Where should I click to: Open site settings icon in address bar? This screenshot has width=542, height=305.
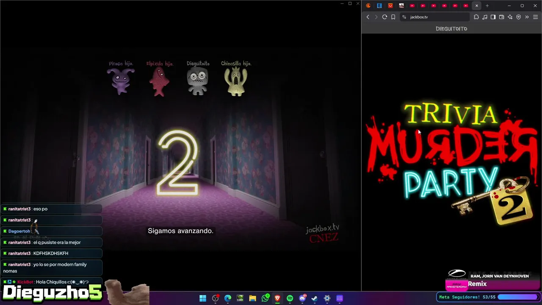pos(404,17)
